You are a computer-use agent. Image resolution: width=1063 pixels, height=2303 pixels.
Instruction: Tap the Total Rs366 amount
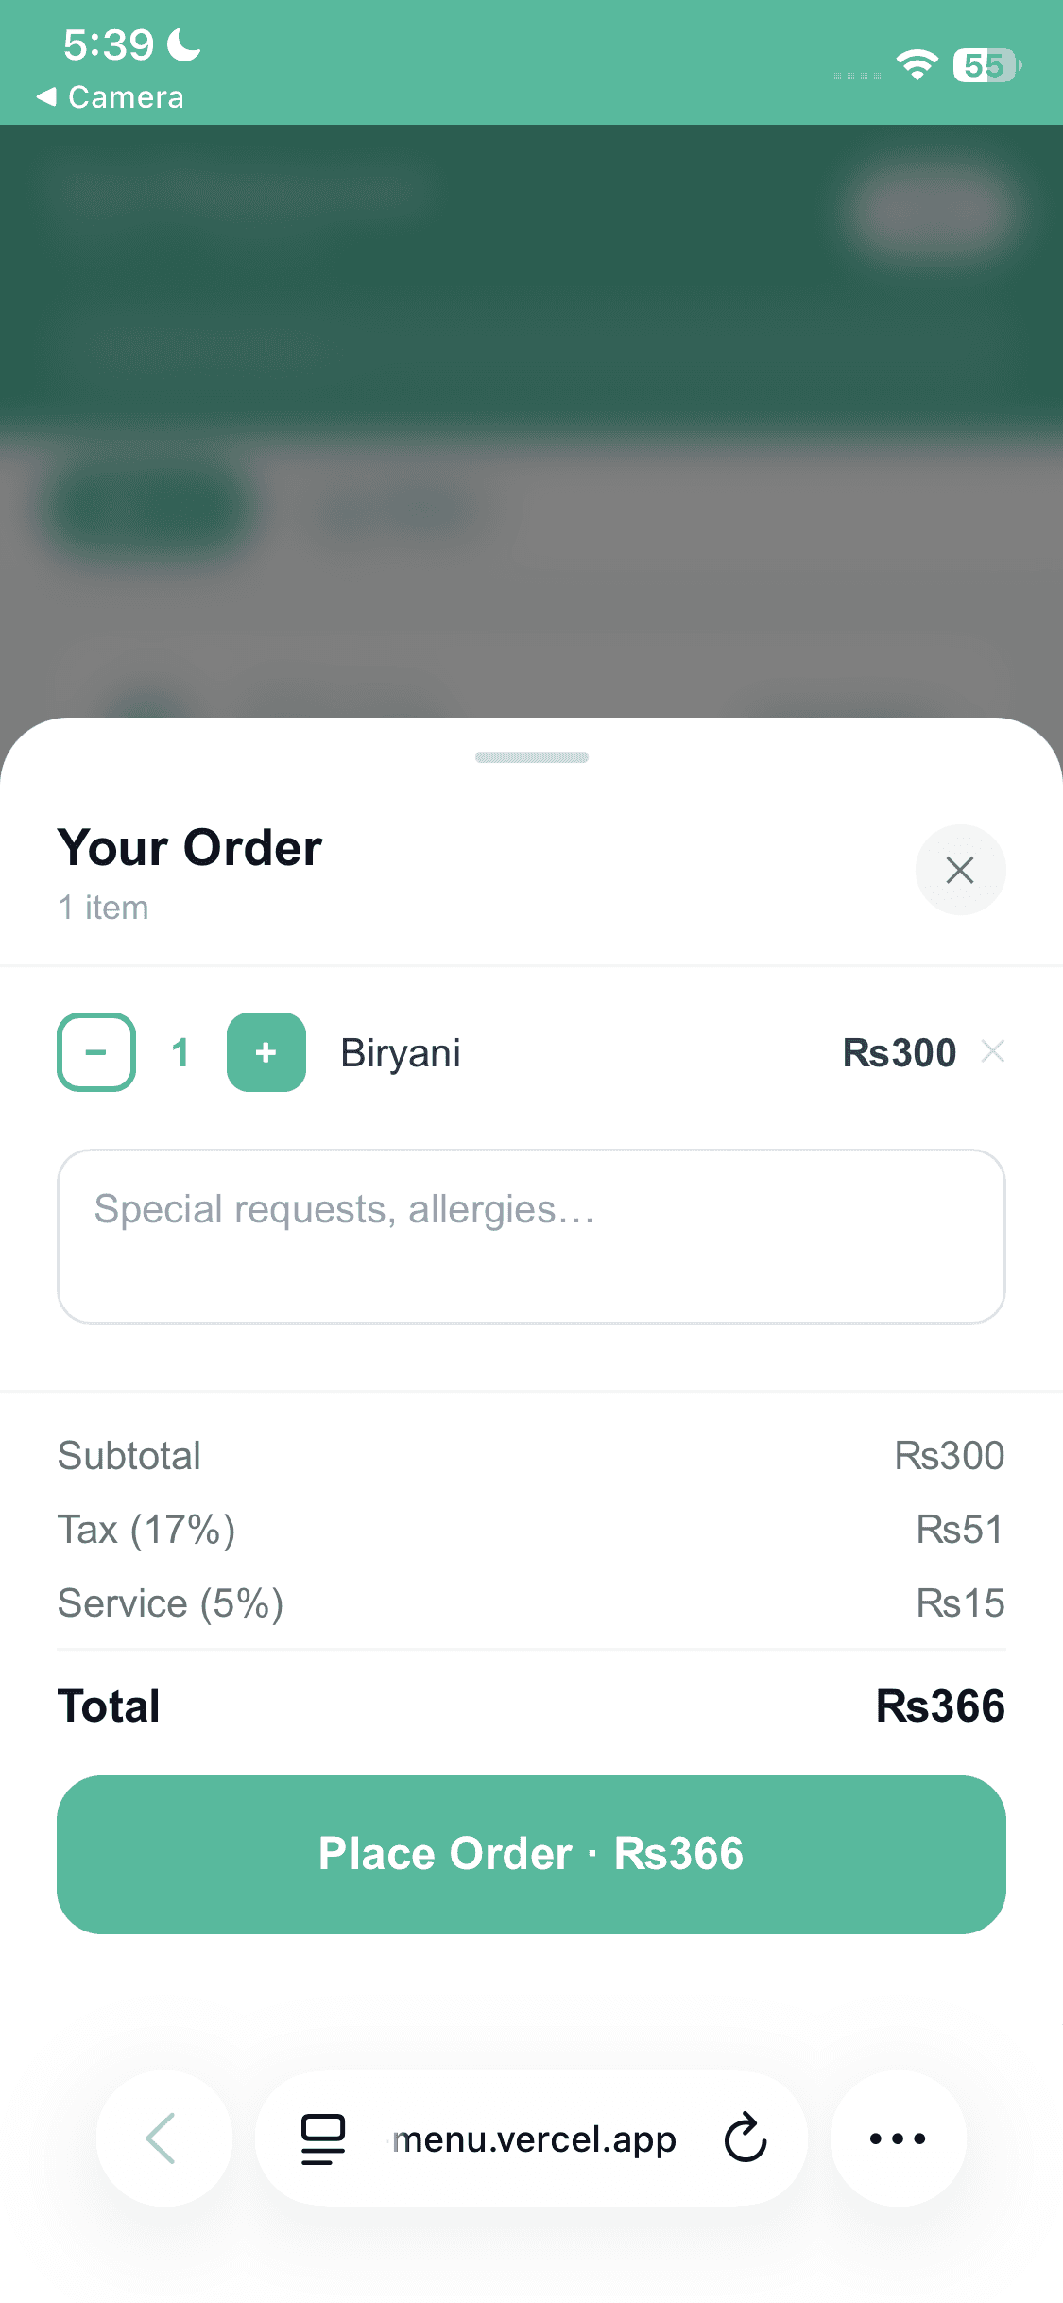[940, 1706]
